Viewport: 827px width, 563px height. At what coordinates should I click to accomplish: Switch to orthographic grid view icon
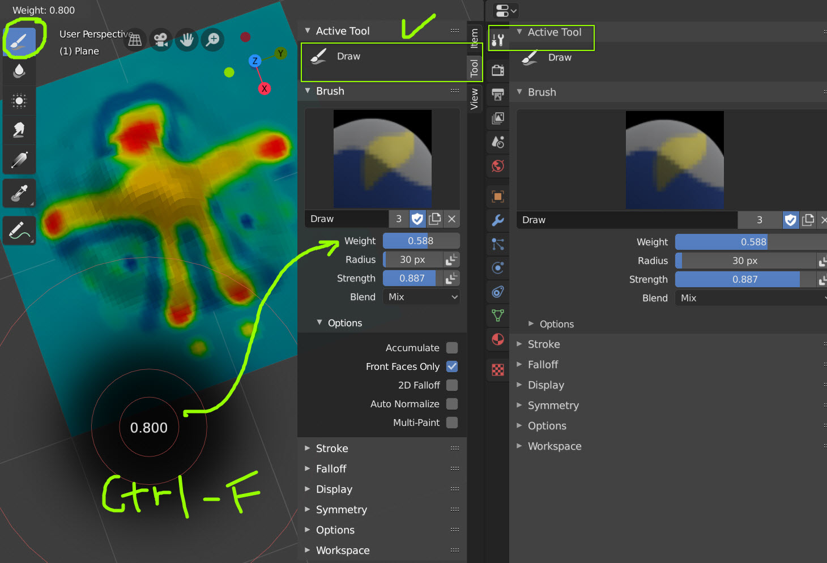coord(135,40)
